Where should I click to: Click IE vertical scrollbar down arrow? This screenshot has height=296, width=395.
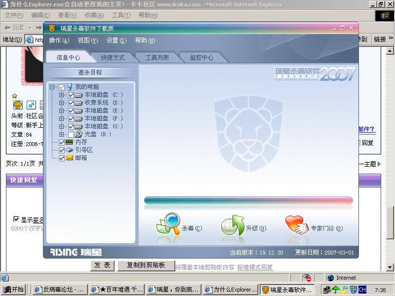(x=390, y=267)
